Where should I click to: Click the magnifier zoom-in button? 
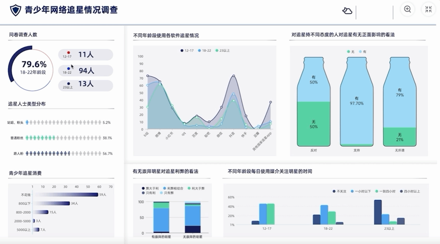click(x=407, y=10)
